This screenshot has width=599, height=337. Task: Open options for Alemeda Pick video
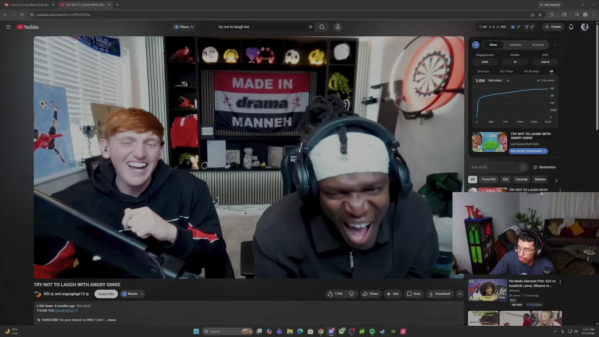[x=560, y=282]
